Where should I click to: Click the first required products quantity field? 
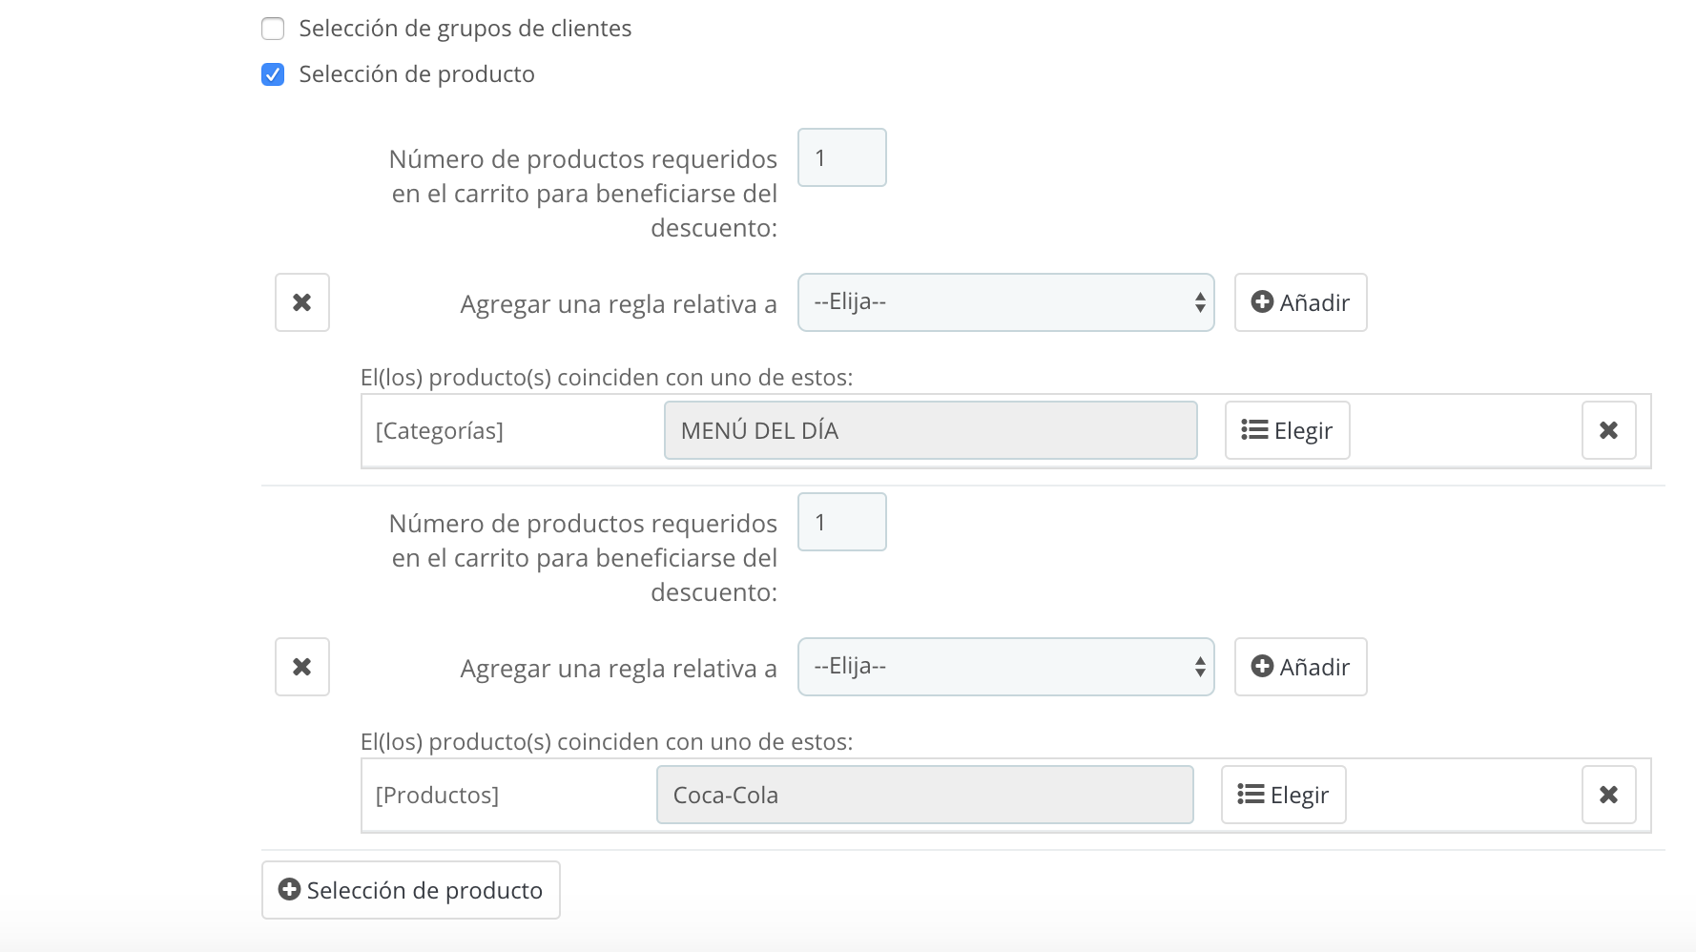(x=841, y=157)
